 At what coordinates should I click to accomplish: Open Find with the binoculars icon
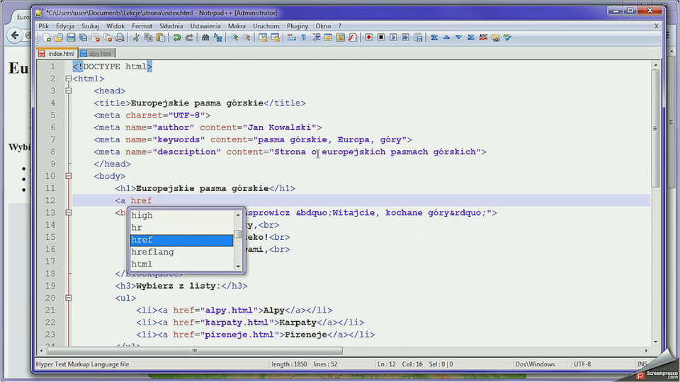205,37
